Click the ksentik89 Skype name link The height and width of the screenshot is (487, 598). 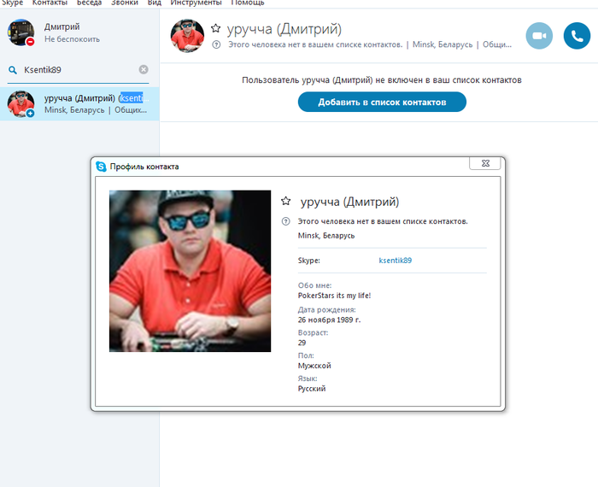395,261
